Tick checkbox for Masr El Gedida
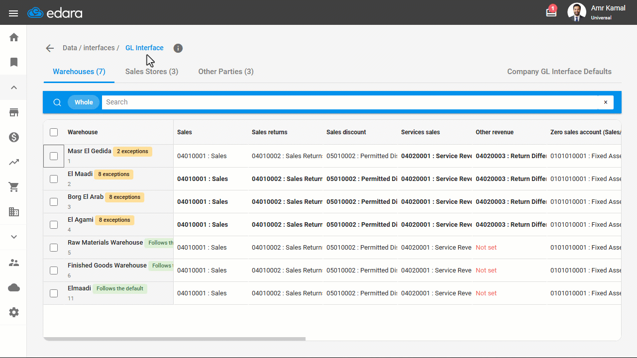The image size is (637, 358). pyautogui.click(x=54, y=156)
